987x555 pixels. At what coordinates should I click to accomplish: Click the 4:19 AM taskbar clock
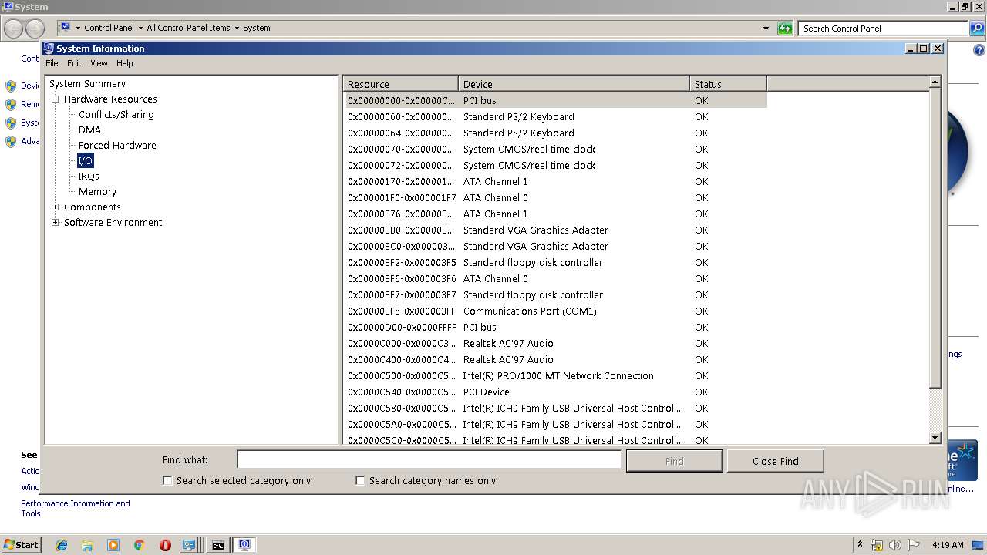pyautogui.click(x=948, y=545)
